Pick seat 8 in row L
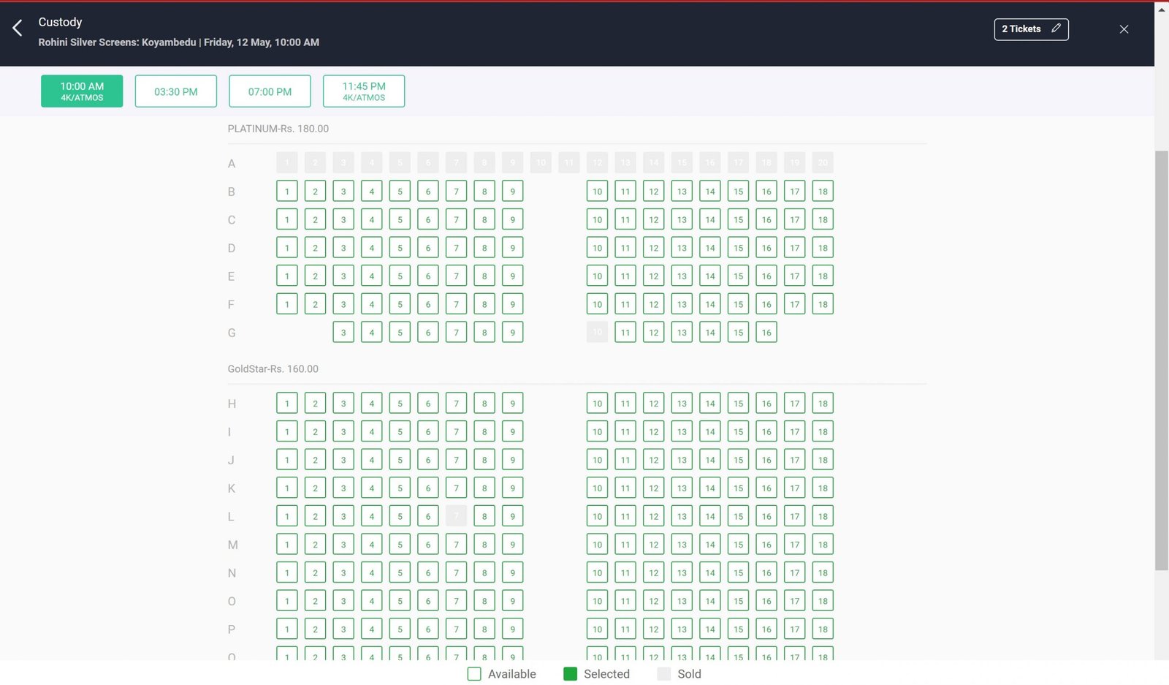The image size is (1169, 685). click(x=484, y=516)
